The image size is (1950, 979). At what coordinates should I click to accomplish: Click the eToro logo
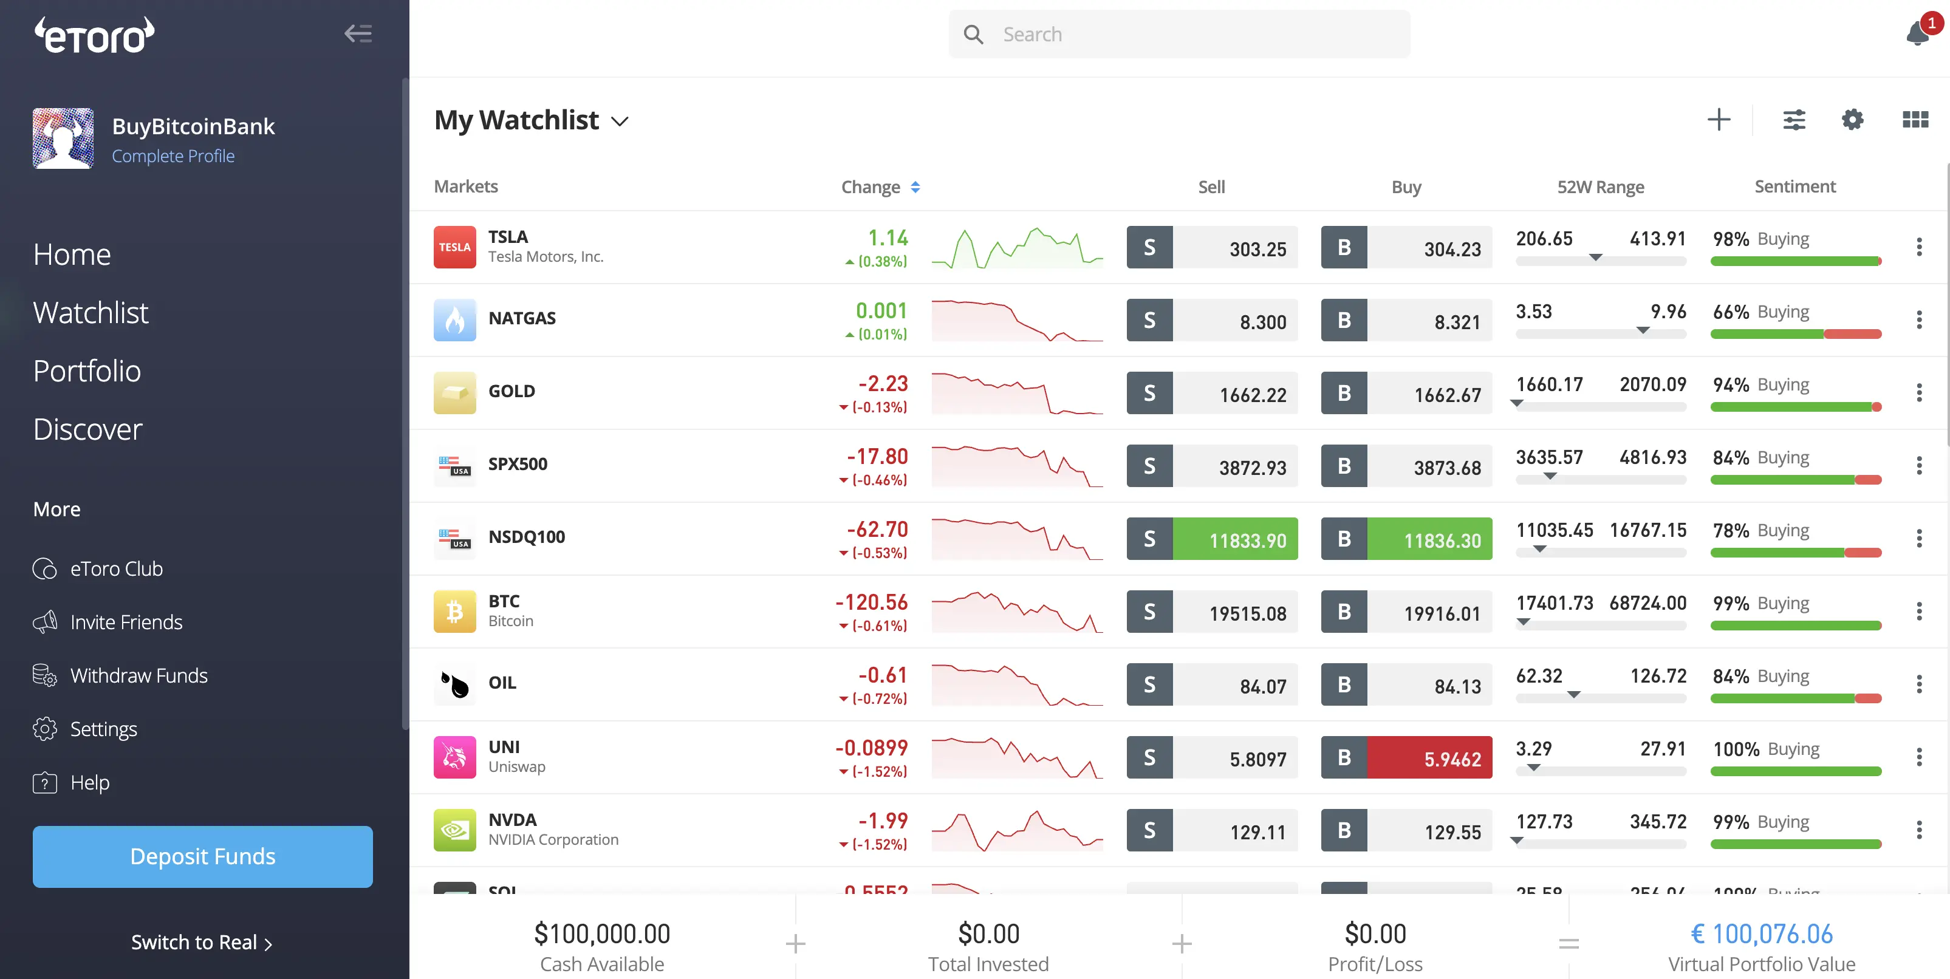pyautogui.click(x=95, y=35)
